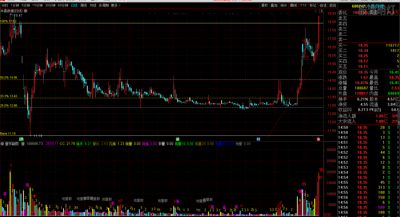Open the 多周期 multi-period view
The image size is (400, 217).
104,5
